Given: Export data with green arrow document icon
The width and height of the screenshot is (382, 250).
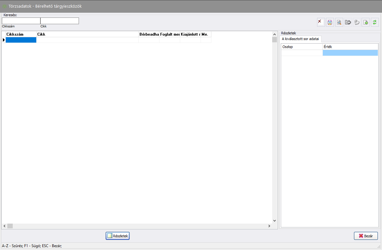Looking at the screenshot, I should (x=366, y=22).
